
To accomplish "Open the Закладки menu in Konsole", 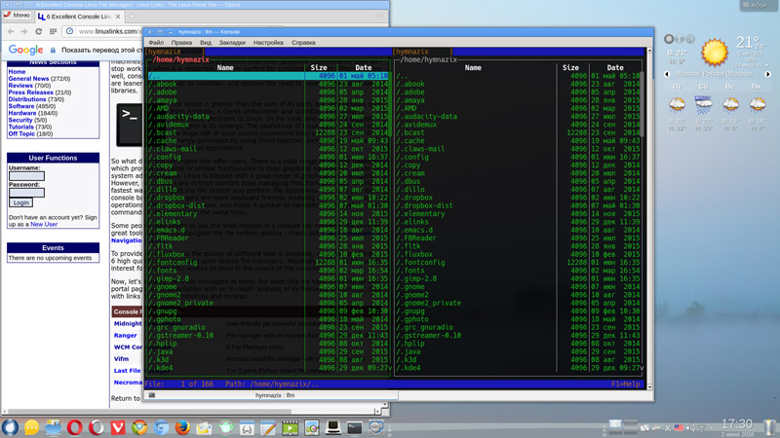I will (232, 43).
